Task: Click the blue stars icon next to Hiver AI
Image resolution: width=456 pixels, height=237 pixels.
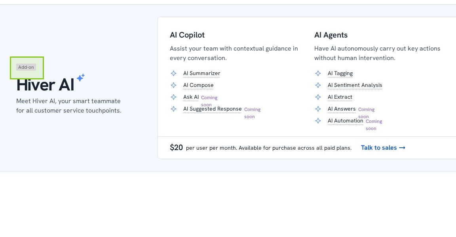Action: coord(80,78)
